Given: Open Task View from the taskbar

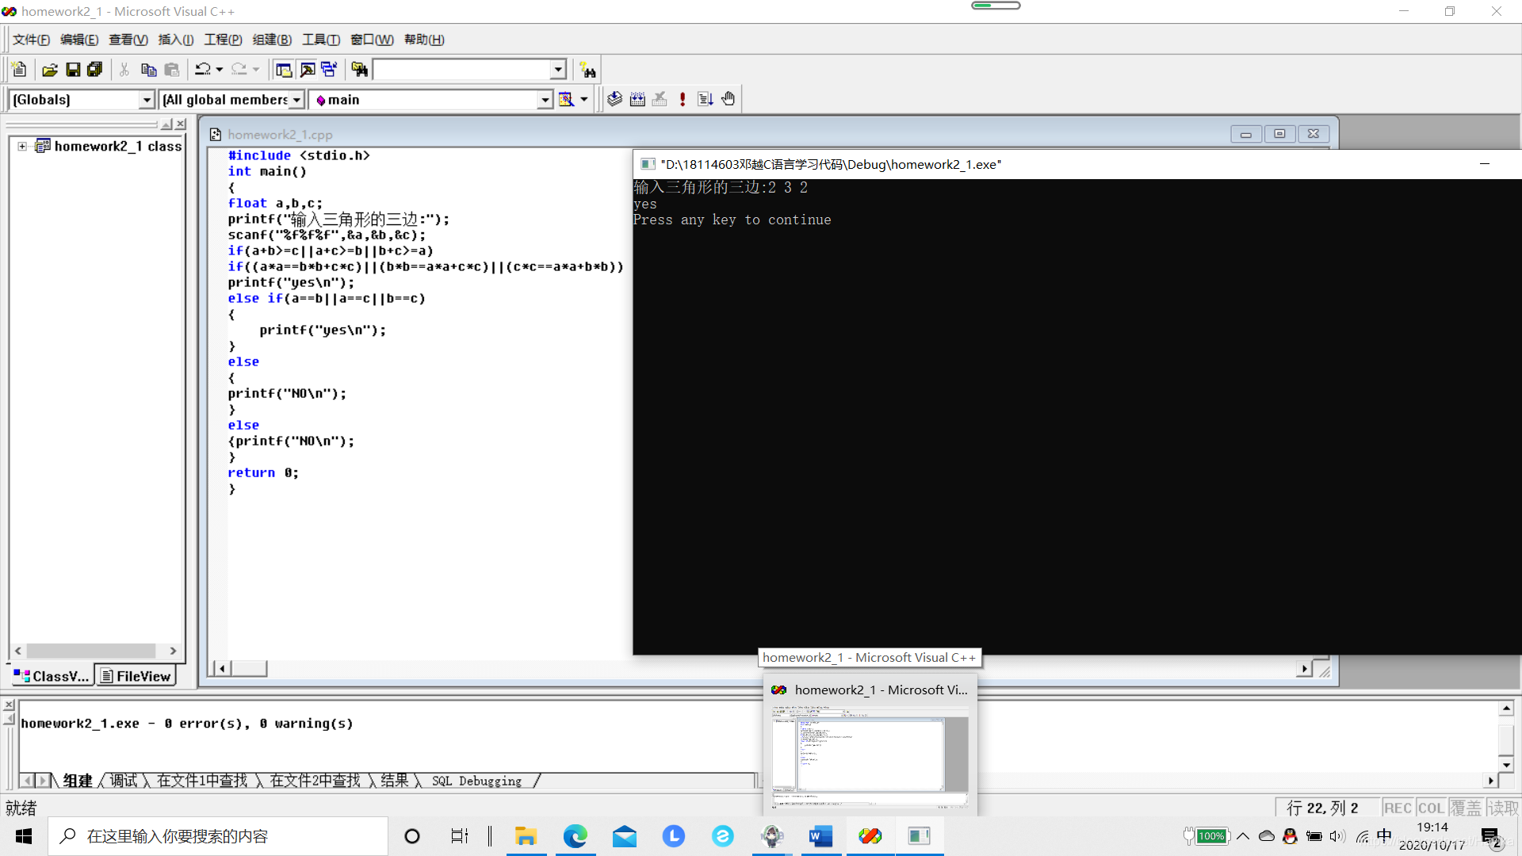Looking at the screenshot, I should tap(460, 836).
